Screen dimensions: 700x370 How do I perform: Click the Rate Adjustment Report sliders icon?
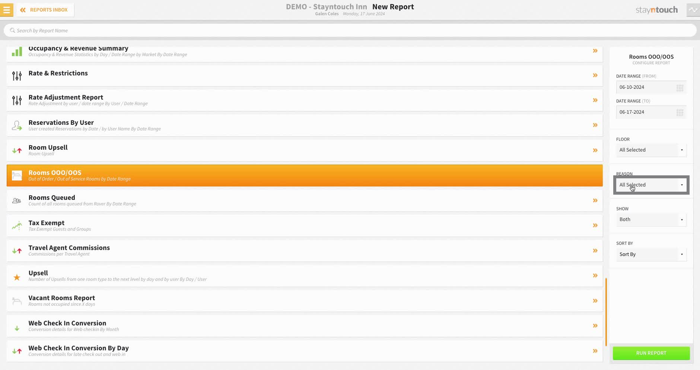[17, 100]
